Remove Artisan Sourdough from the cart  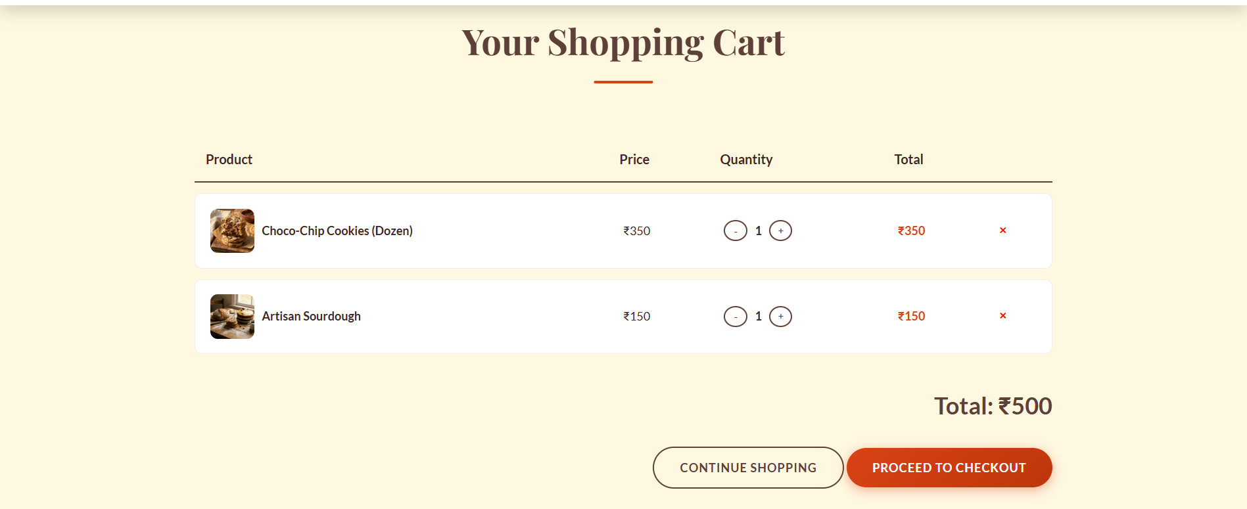(x=1002, y=316)
